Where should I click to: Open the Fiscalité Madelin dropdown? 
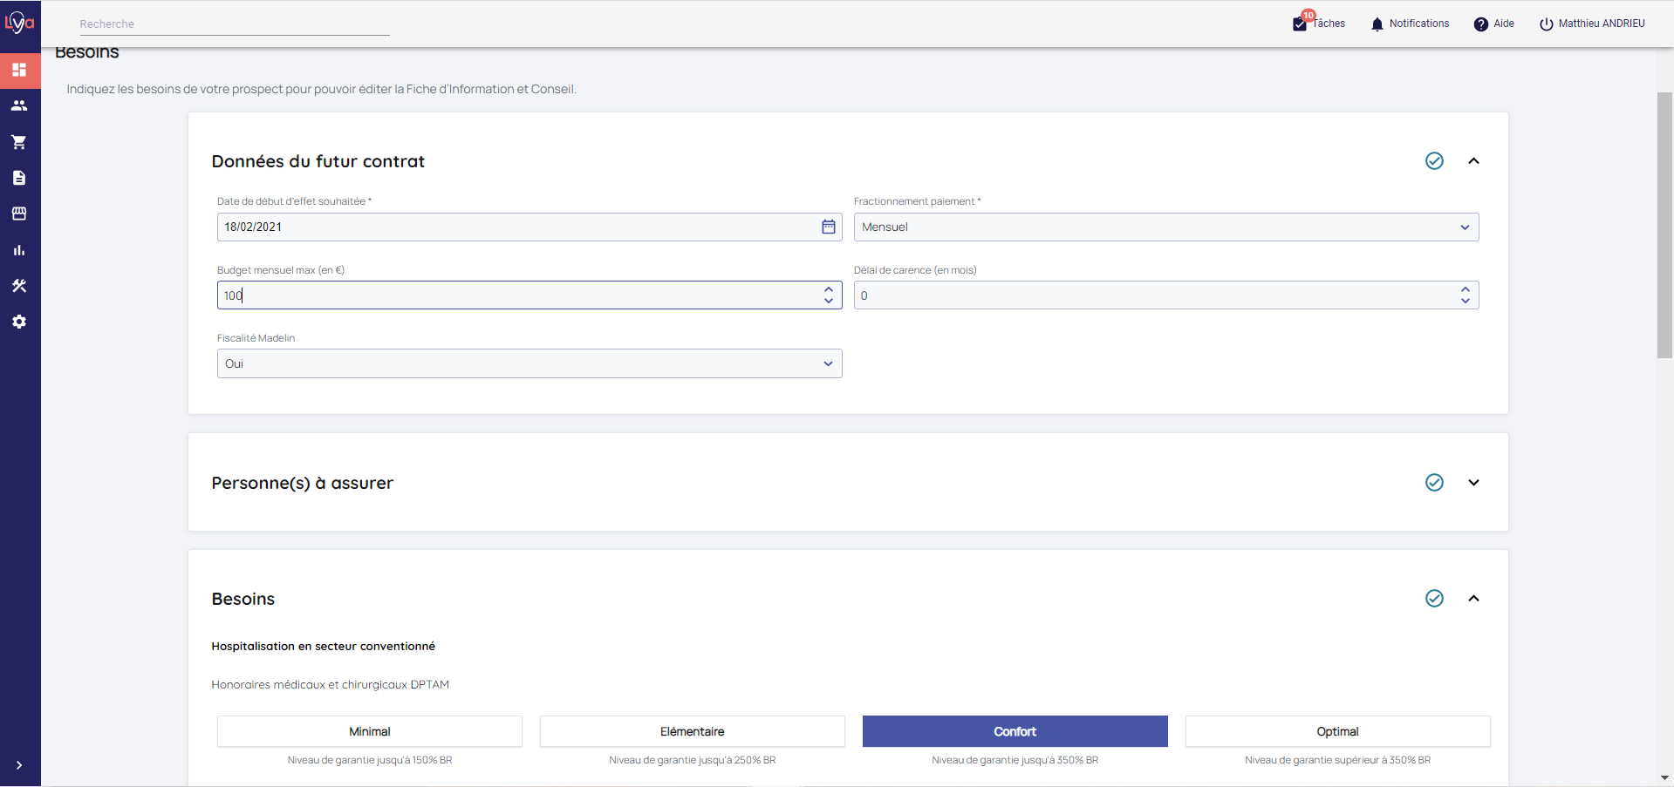[529, 363]
